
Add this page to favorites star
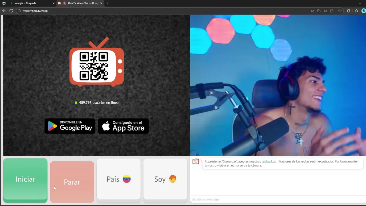(340, 11)
